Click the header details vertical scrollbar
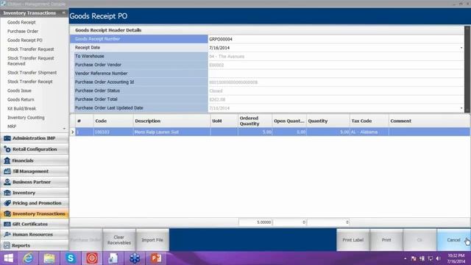Image resolution: width=471 pixels, height=265 pixels. click(467, 69)
